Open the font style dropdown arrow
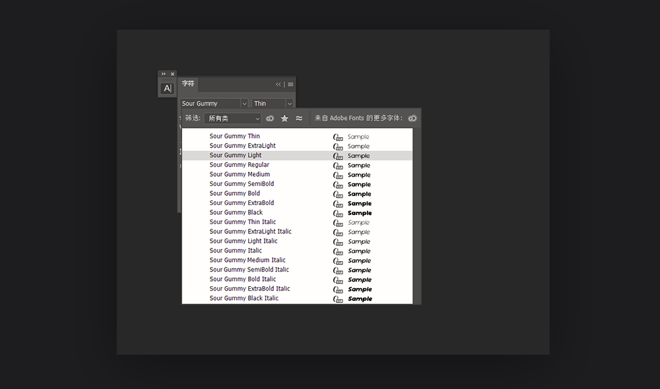This screenshot has height=389, width=660. pos(290,104)
